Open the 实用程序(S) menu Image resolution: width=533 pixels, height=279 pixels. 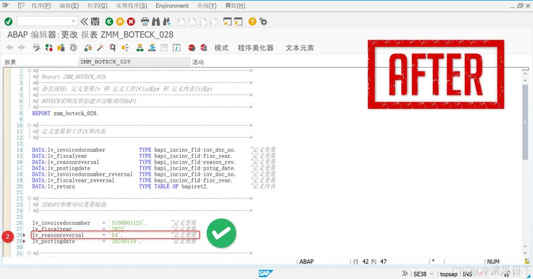[132, 6]
